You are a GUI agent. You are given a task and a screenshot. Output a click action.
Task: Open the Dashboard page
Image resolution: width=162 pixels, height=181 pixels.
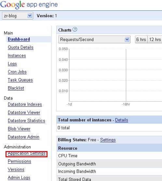point(19,39)
